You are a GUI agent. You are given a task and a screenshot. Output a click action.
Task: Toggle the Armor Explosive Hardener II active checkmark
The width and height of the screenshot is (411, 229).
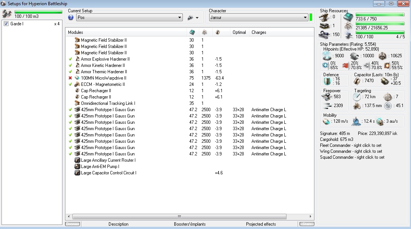[x=70, y=59]
